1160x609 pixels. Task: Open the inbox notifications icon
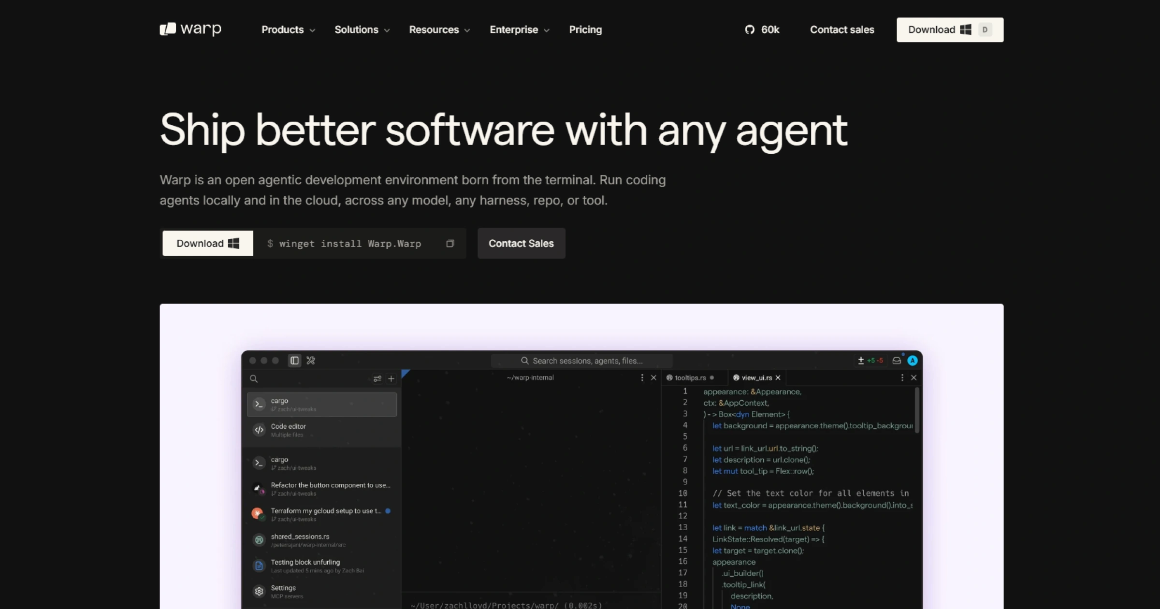point(897,361)
